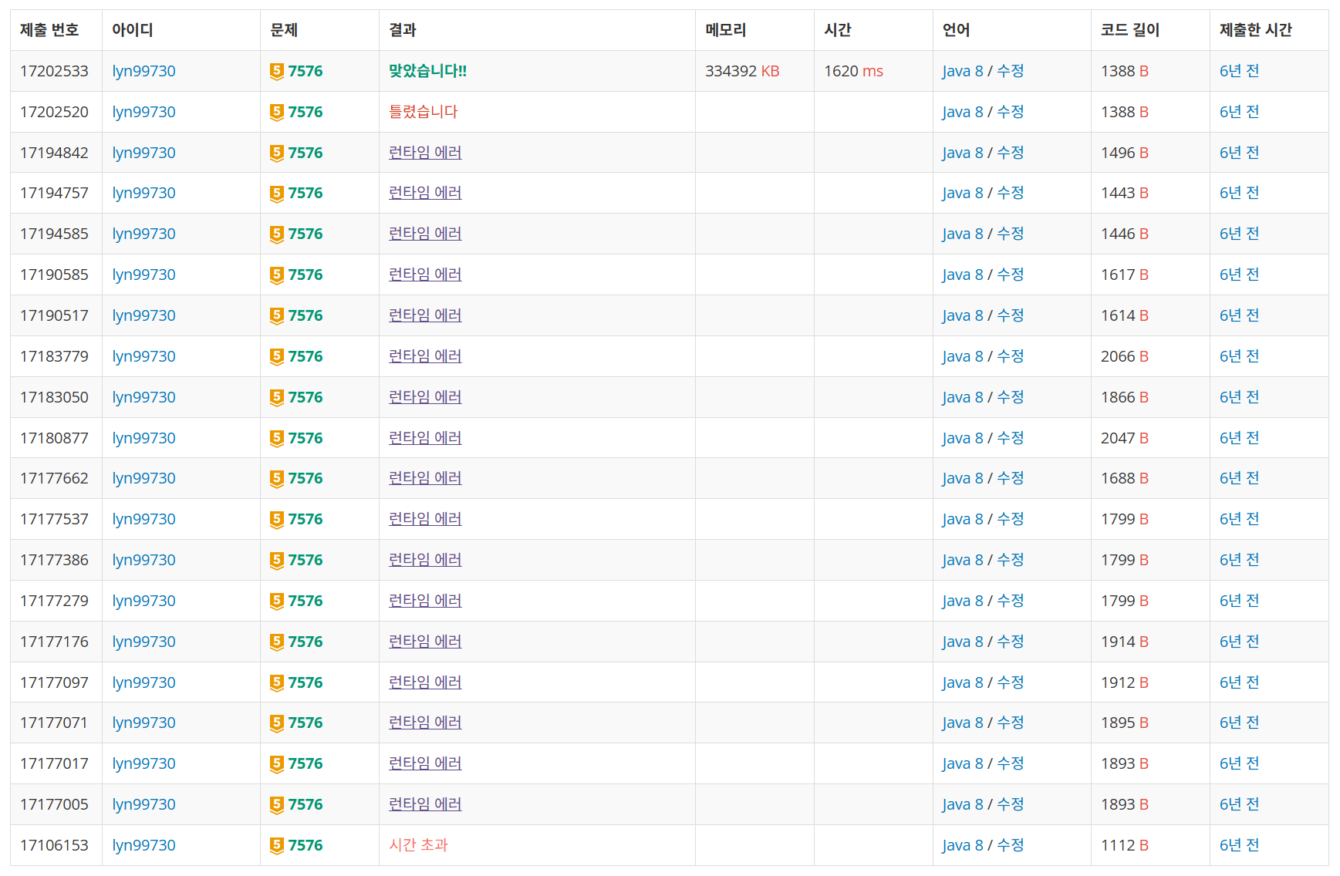Viewport: 1340px width, 876px height.
Task: View Java 8 source of submission 17183050
Action: click(x=963, y=397)
